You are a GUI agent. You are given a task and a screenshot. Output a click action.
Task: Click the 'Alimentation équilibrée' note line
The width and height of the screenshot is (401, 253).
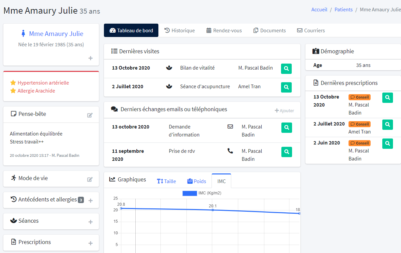tap(36, 134)
